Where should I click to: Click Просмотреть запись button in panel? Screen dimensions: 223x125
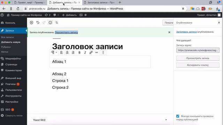pos(198,58)
